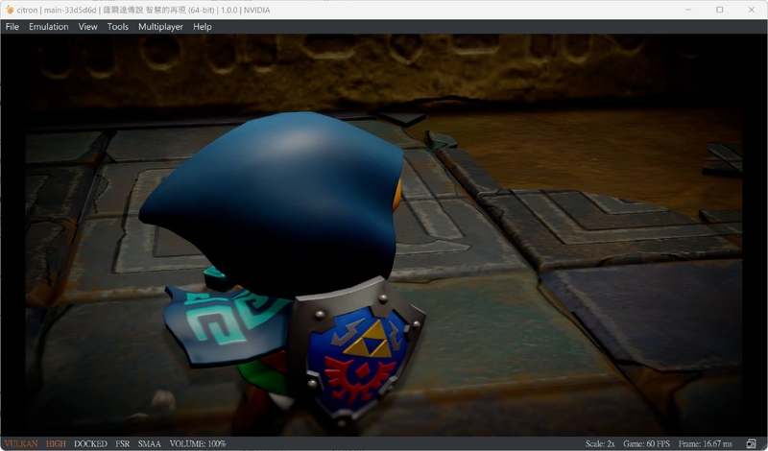The image size is (768, 451).
Task: Open the File menu
Action: point(12,27)
